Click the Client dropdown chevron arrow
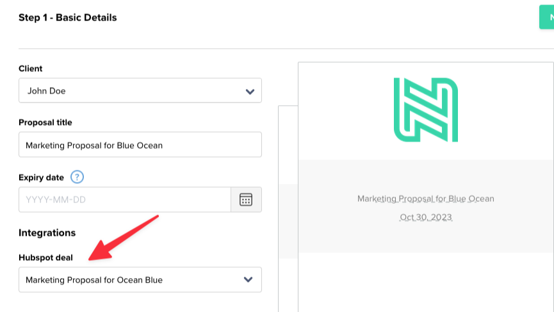Screen dimensions: 554x312 [x=250, y=91]
